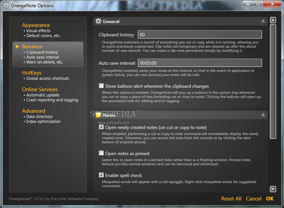Check Open notes as pinned

[x=101, y=153]
